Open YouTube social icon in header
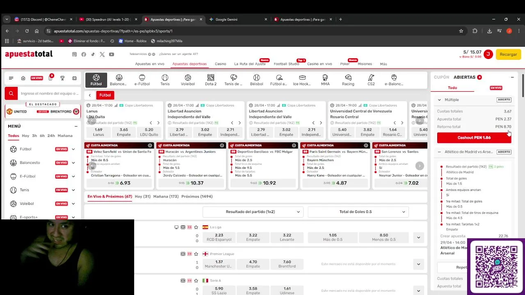 click(112, 54)
